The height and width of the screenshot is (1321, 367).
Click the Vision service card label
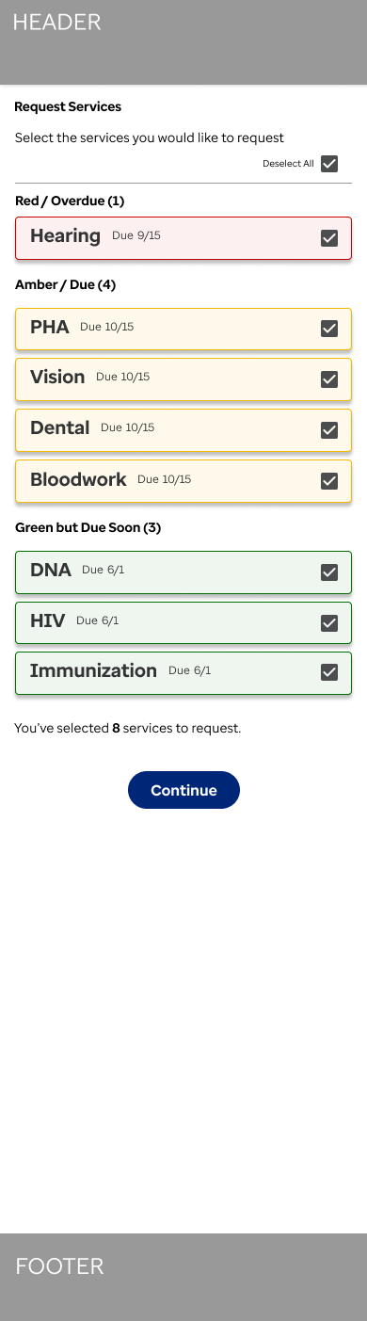[57, 377]
